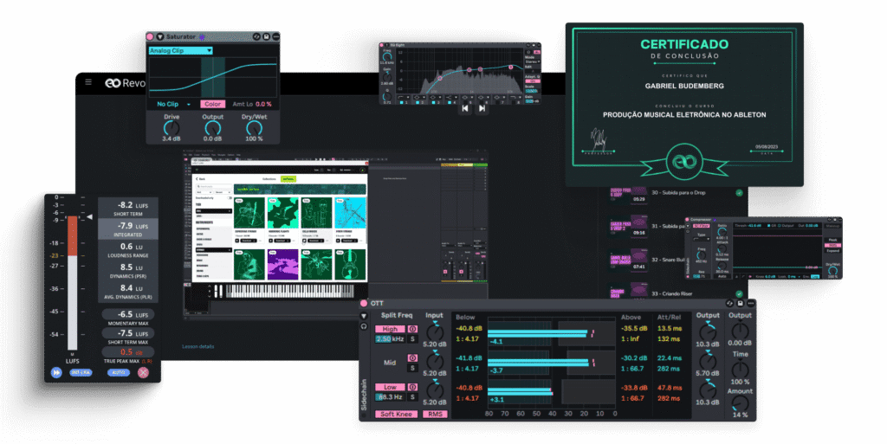Click the red X reset icon in meter
This screenshot has width=887, height=444.
click(x=143, y=372)
